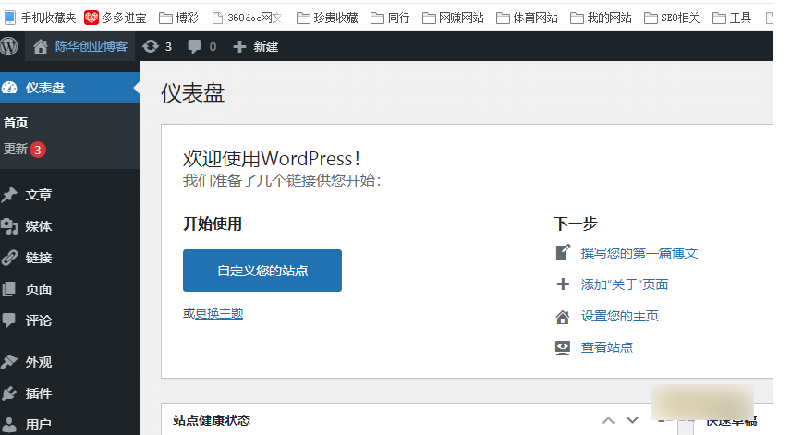Open the 外观 menu label
The height and width of the screenshot is (435, 791).
pos(39,362)
